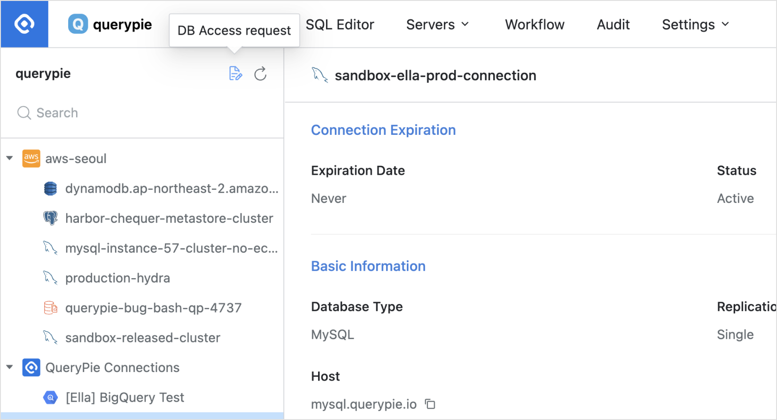
Task: Select sandbox-released-cluster connection
Action: click(142, 337)
